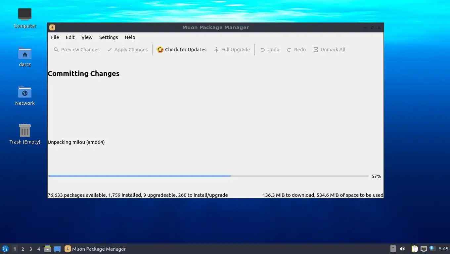Viewport: 450px width, 254px height.
Task: Click the Muon icon in the title bar
Action: click(52, 27)
